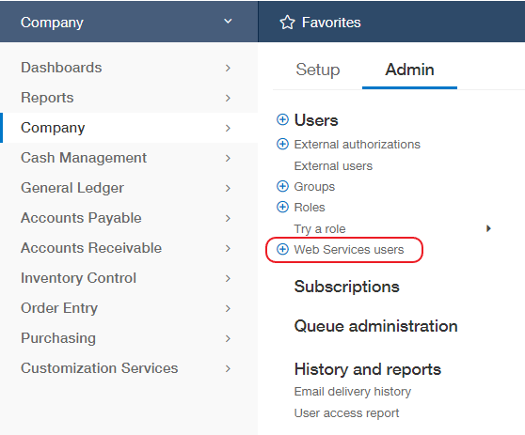Open the External users link
This screenshot has width=525, height=435.
333,166
